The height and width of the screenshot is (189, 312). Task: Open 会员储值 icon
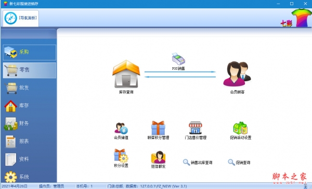[121, 128]
